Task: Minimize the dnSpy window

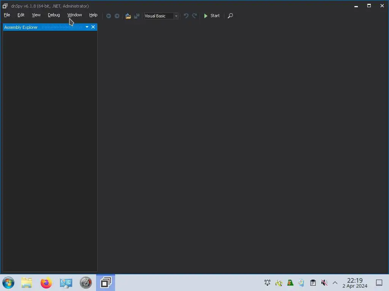Action: 356,6
